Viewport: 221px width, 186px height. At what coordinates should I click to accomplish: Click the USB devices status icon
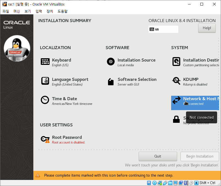pos(165,183)
